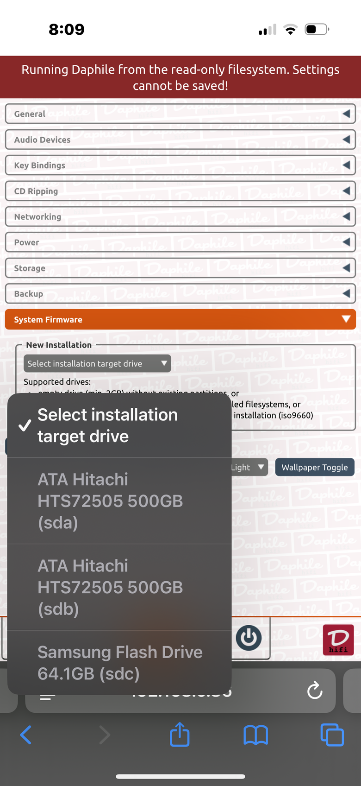This screenshot has width=361, height=786.
Task: Reload the page in Safari
Action: 315,690
